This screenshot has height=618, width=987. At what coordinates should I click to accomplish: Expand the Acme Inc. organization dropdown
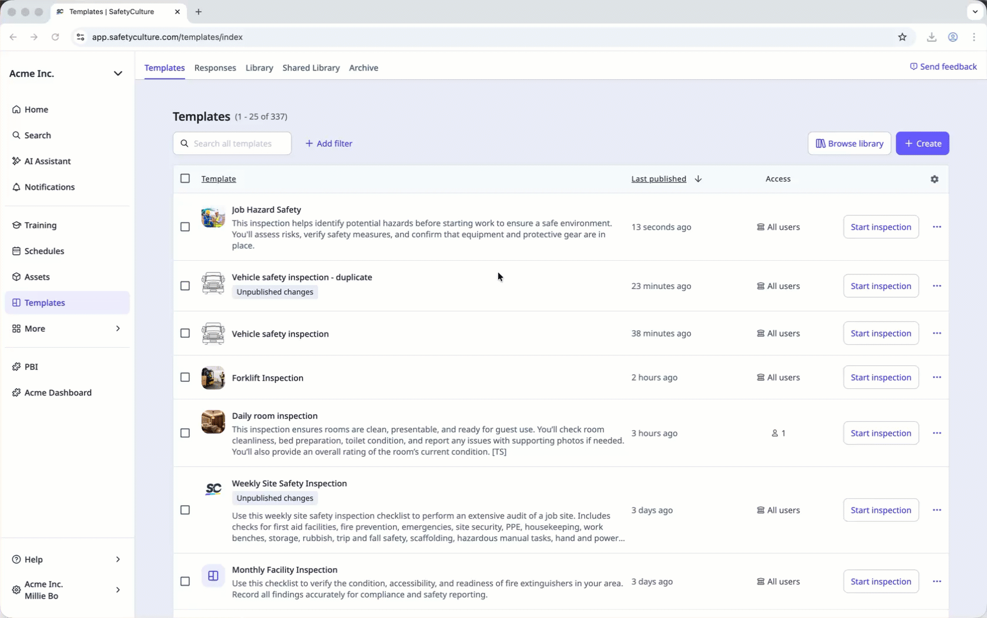click(117, 73)
